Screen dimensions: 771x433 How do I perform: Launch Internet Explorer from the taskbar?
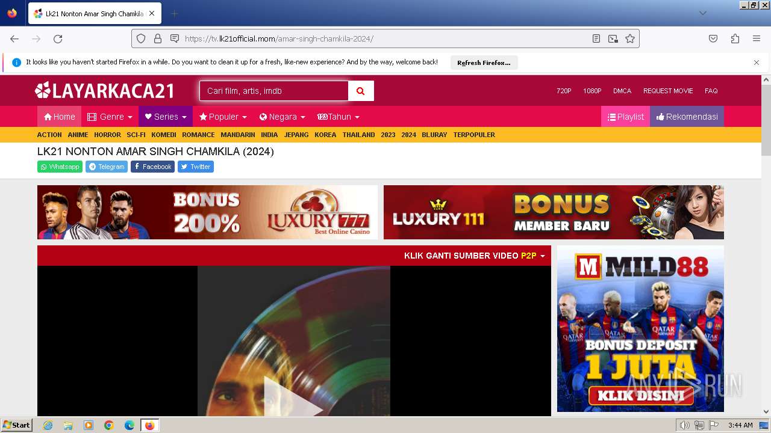pos(48,425)
